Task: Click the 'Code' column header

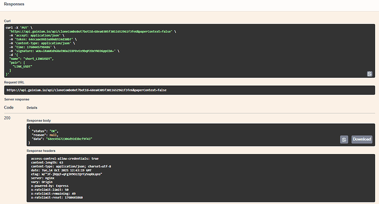Action: click(x=9, y=107)
